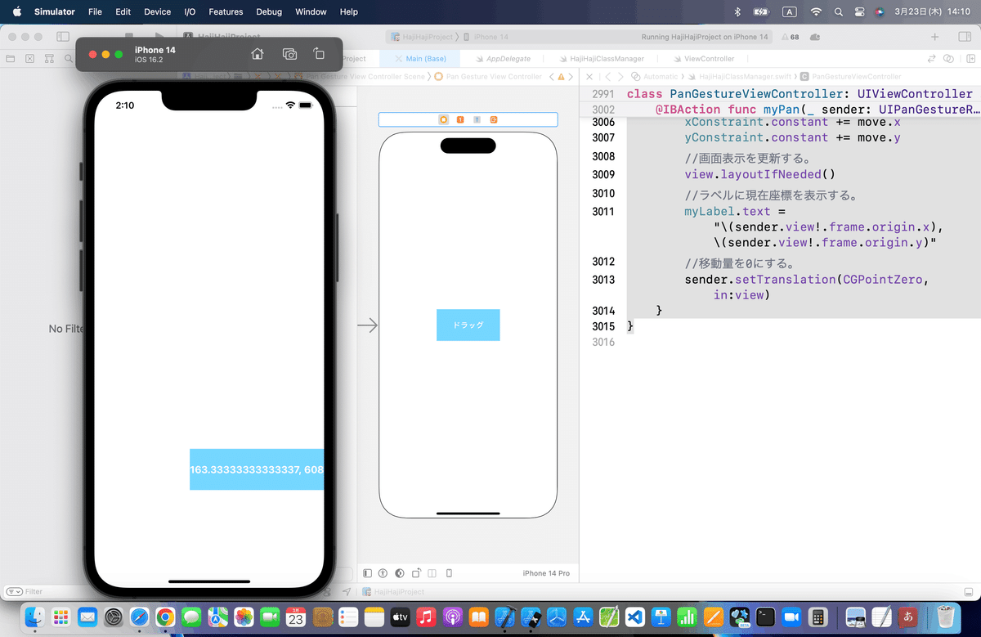Select the Exit dock icon in storyboard

click(x=494, y=119)
